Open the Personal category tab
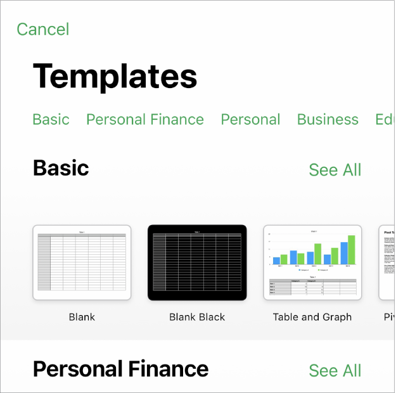The height and width of the screenshot is (393, 396). coord(250,119)
